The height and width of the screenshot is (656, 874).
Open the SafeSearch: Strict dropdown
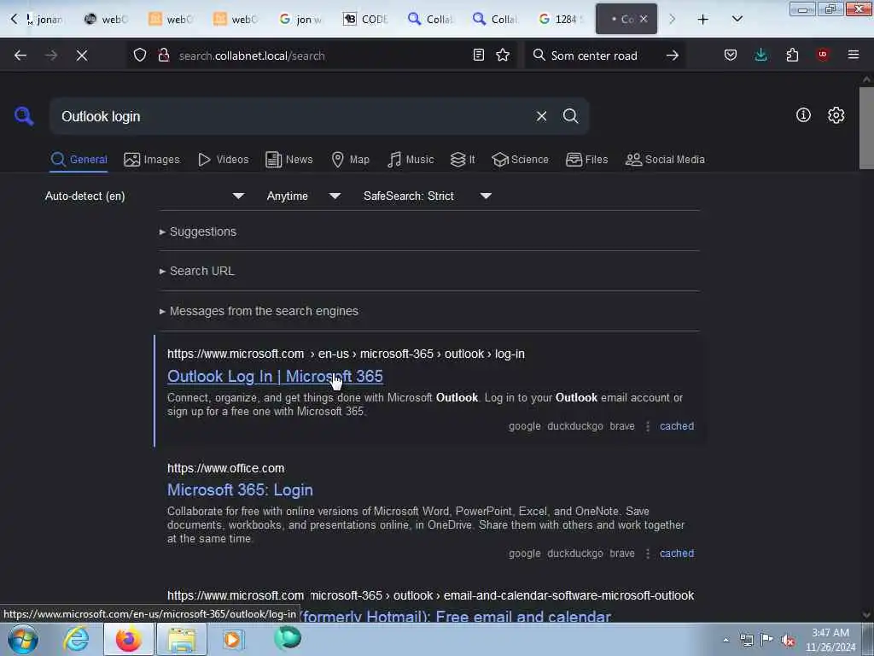pyautogui.click(x=427, y=196)
